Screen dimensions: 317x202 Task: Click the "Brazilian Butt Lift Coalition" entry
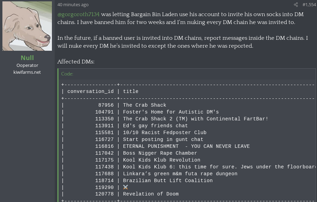(x=168, y=181)
